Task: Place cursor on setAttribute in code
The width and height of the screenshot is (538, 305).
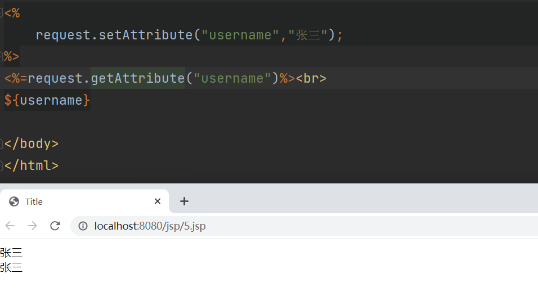Action: [146, 35]
